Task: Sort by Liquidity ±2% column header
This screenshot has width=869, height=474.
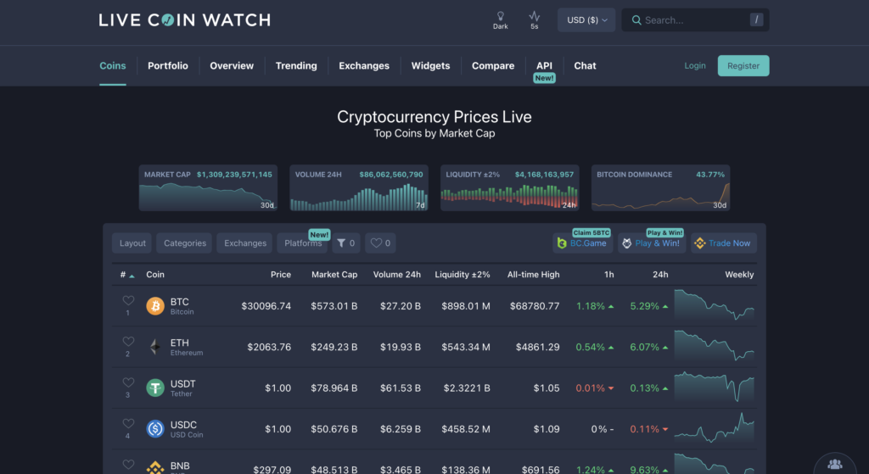Action: pyautogui.click(x=463, y=275)
